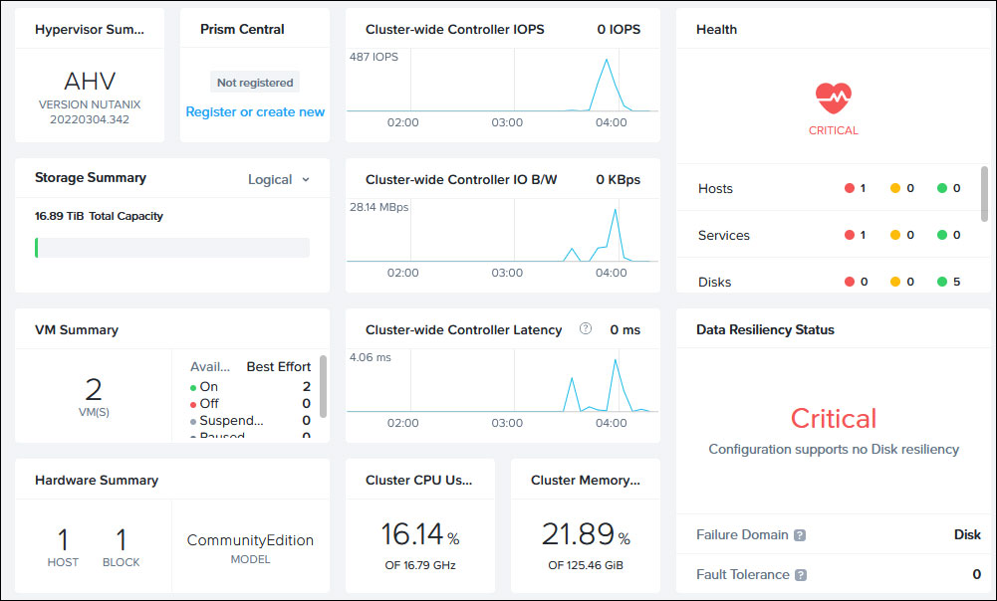Click the Cluster-wide Controller IO B/W title
The width and height of the screenshot is (997, 601).
[x=461, y=180]
